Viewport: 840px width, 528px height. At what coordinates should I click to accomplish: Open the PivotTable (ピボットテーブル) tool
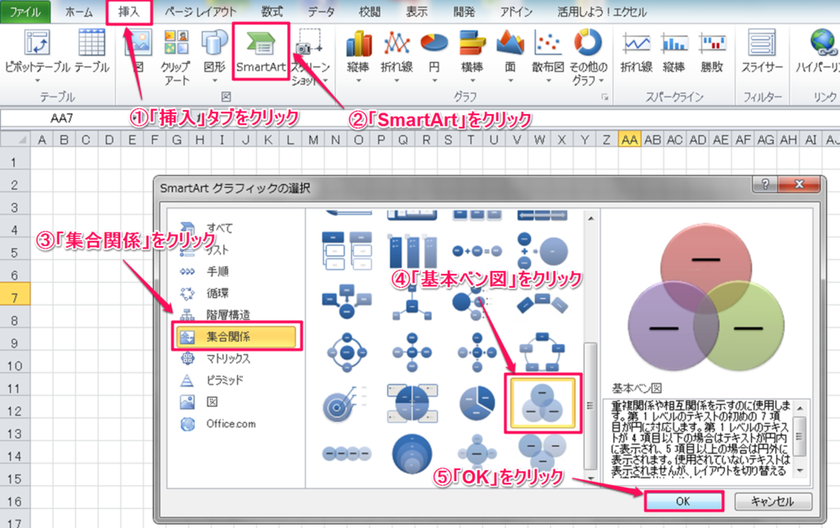37,50
